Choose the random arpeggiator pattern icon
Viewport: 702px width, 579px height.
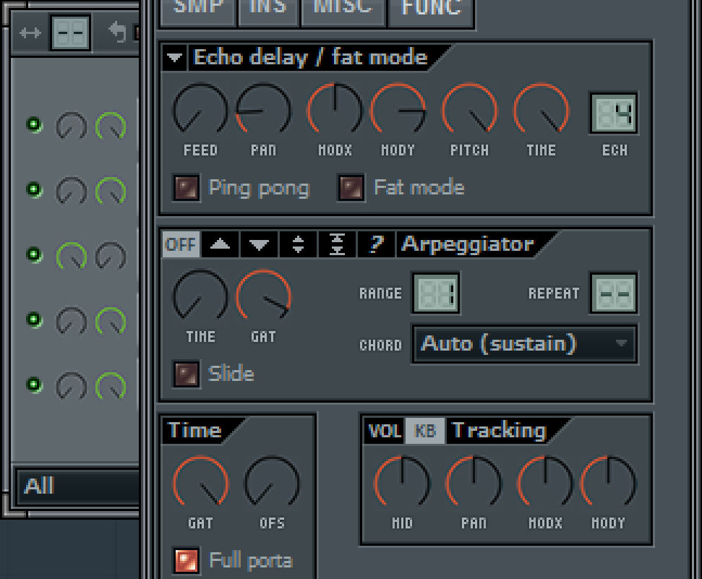[374, 244]
